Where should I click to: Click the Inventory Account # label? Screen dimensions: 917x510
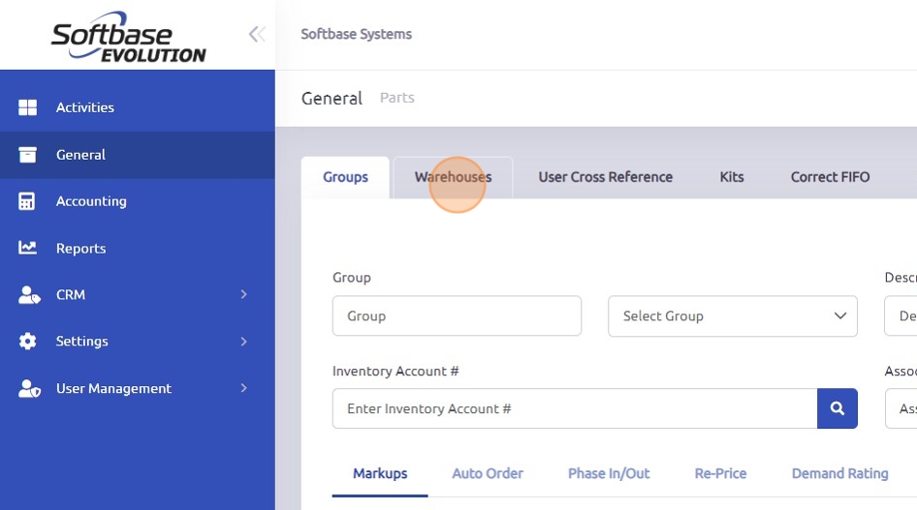coord(395,371)
